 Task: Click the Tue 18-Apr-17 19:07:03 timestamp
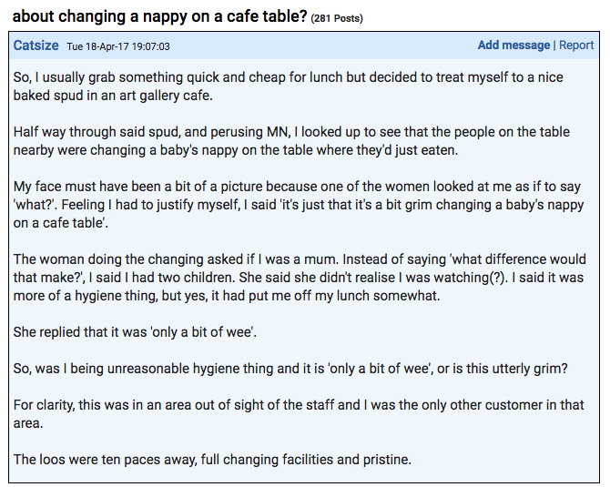(x=118, y=46)
